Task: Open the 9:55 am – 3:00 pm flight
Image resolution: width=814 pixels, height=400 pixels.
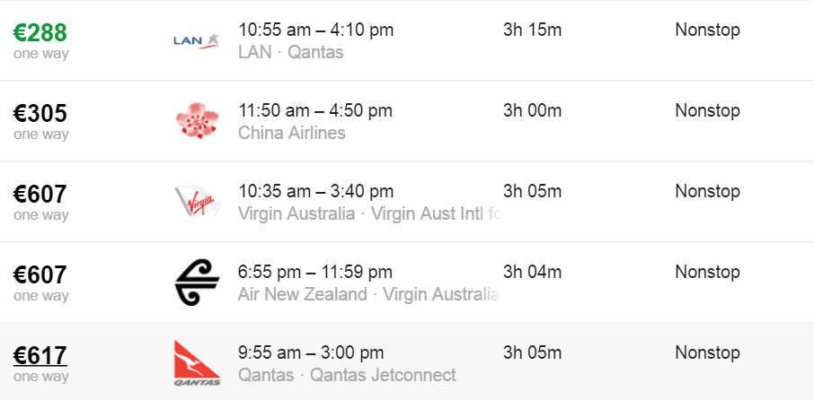Action: (x=311, y=353)
